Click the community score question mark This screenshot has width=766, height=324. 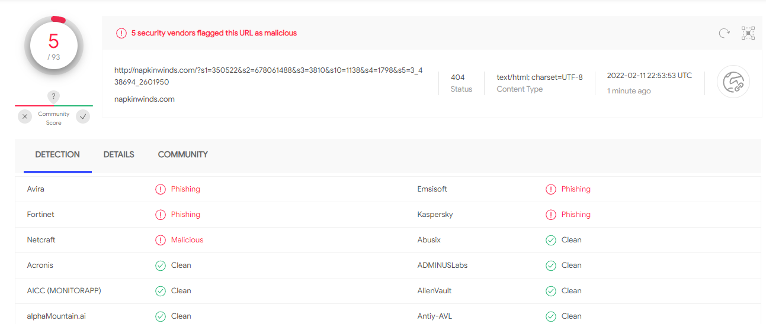pos(53,96)
